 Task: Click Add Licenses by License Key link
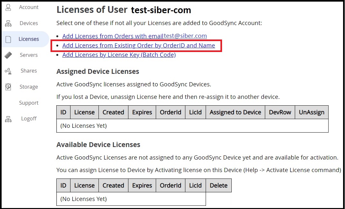point(119,55)
